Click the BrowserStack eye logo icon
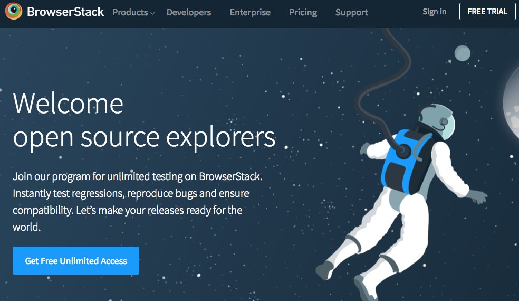This screenshot has height=301, width=519. 14,11
